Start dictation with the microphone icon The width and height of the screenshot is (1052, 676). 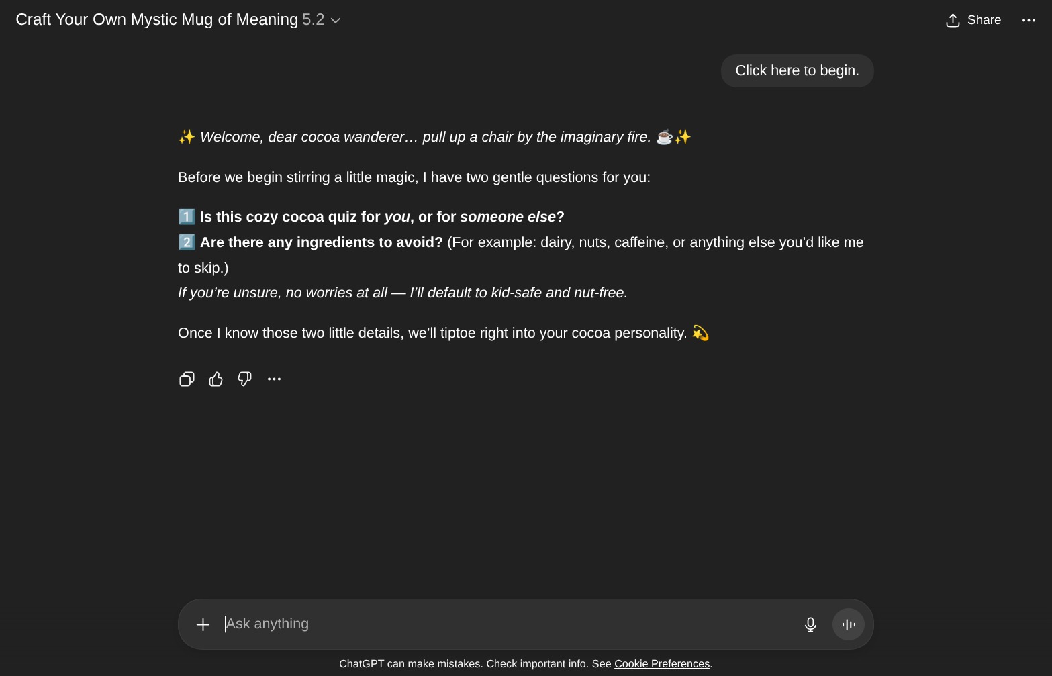[x=810, y=625]
